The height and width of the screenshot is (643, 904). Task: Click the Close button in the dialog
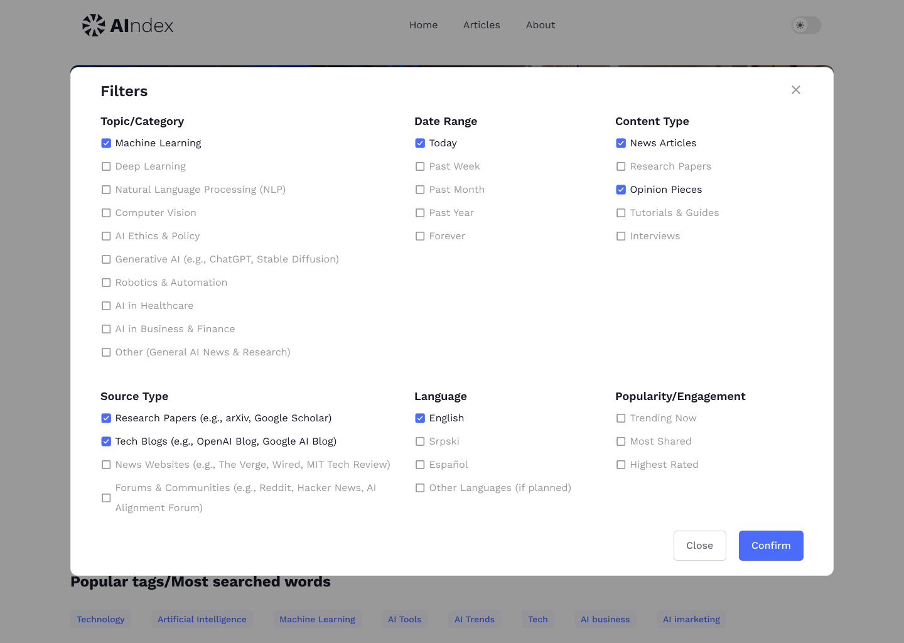pyautogui.click(x=699, y=545)
